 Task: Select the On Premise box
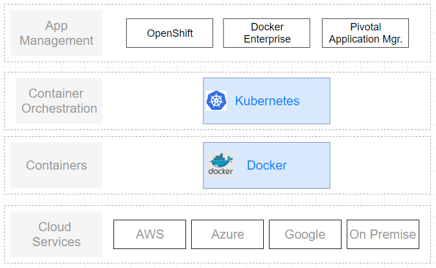[x=383, y=235]
